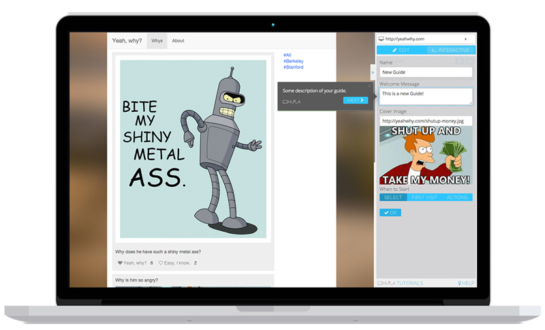
Task: Filter by the #All tag
Action: point(287,55)
